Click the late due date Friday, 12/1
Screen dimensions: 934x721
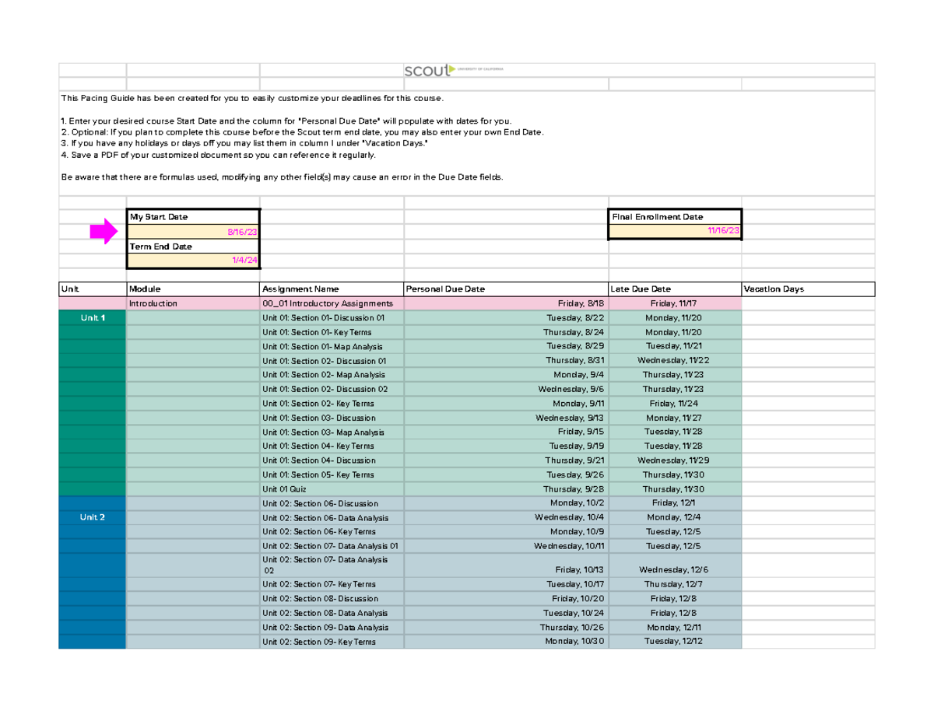[x=674, y=503]
